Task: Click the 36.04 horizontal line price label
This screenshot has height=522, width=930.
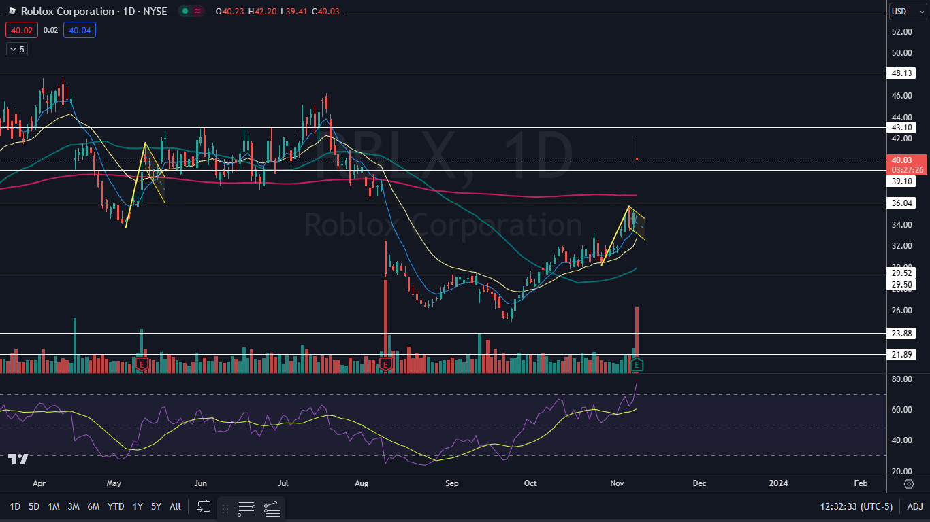Action: pos(901,203)
